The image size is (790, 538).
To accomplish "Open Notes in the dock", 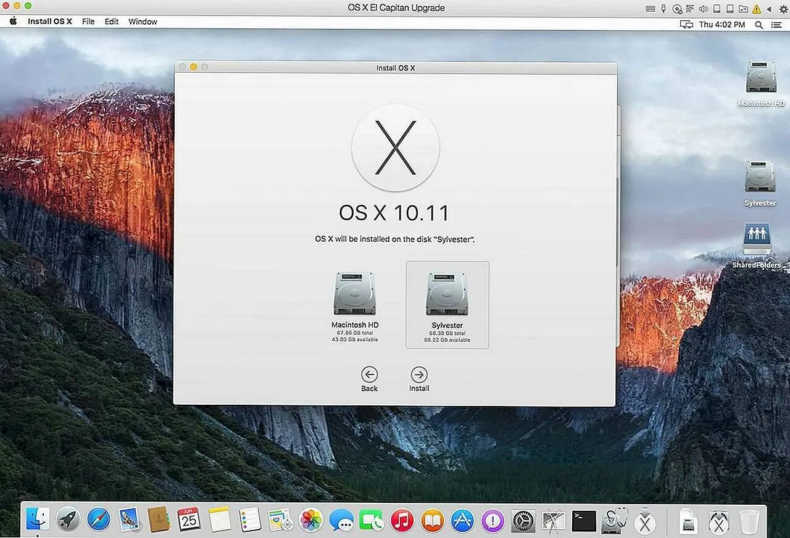I will [220, 519].
